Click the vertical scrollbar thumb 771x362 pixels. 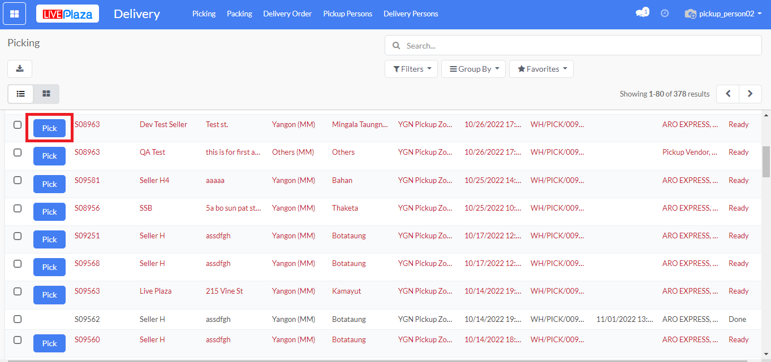766,162
